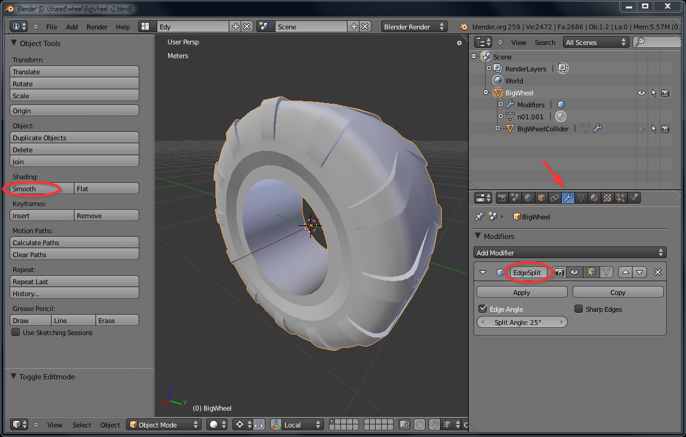The image size is (686, 437).
Task: Toggle BigWheel visibility eye in outliner
Action: (642, 93)
